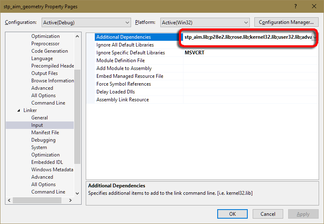Click the tree's scroll right arrow
This screenshot has height=224, width=324.
point(70,200)
